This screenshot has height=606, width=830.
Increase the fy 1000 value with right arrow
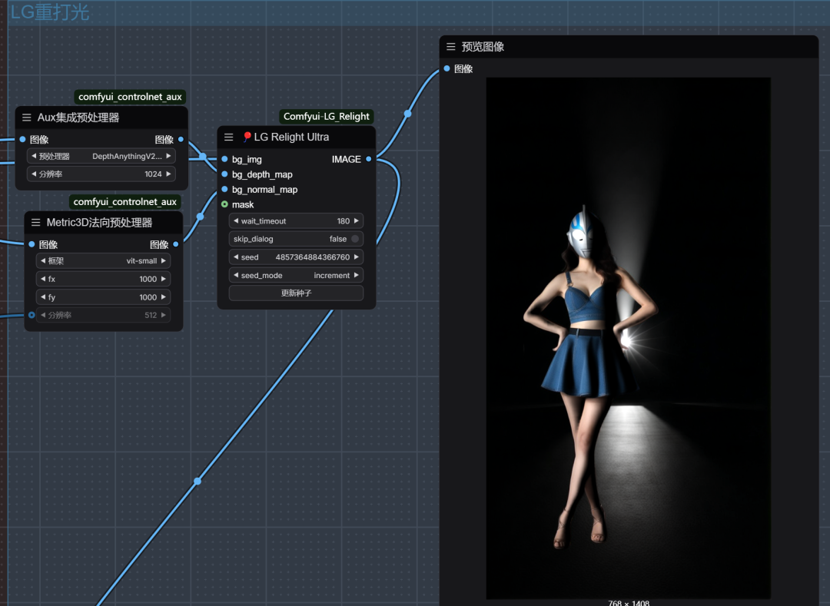(164, 297)
